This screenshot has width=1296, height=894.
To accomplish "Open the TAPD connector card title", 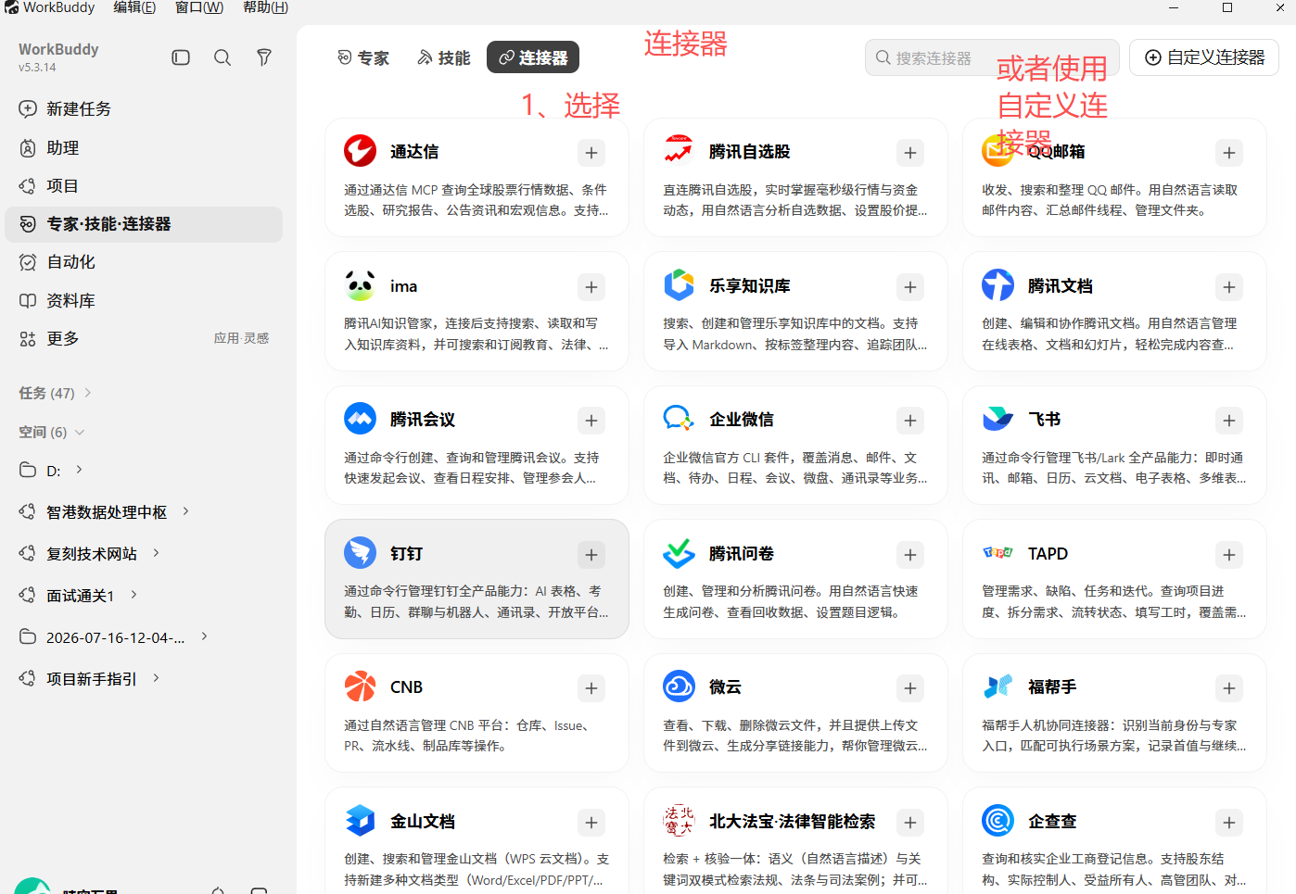I will click(x=1048, y=553).
